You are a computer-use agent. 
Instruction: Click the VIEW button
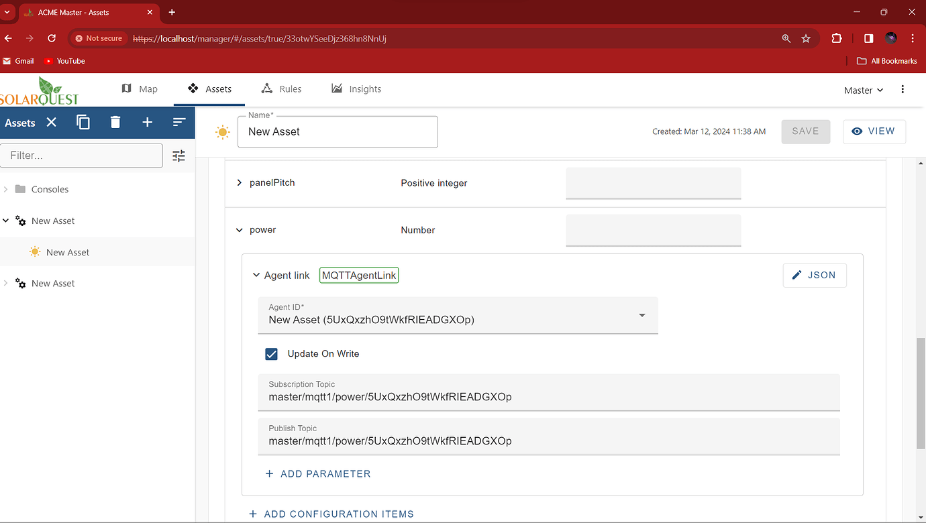click(874, 131)
